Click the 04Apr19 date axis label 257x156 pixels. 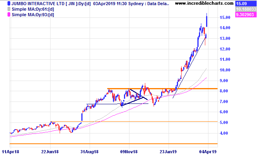point(208,152)
